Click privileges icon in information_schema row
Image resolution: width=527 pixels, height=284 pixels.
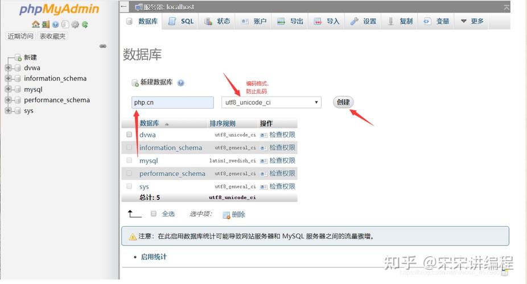point(264,148)
